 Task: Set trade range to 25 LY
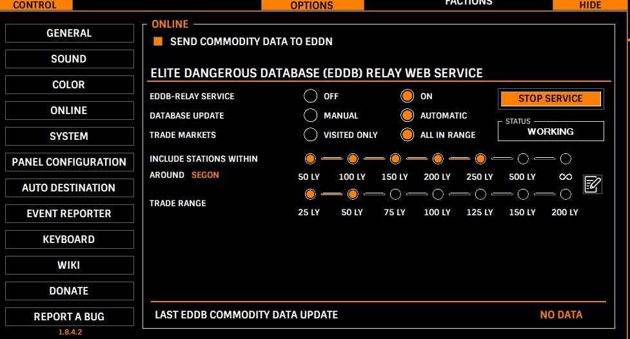[310, 195]
